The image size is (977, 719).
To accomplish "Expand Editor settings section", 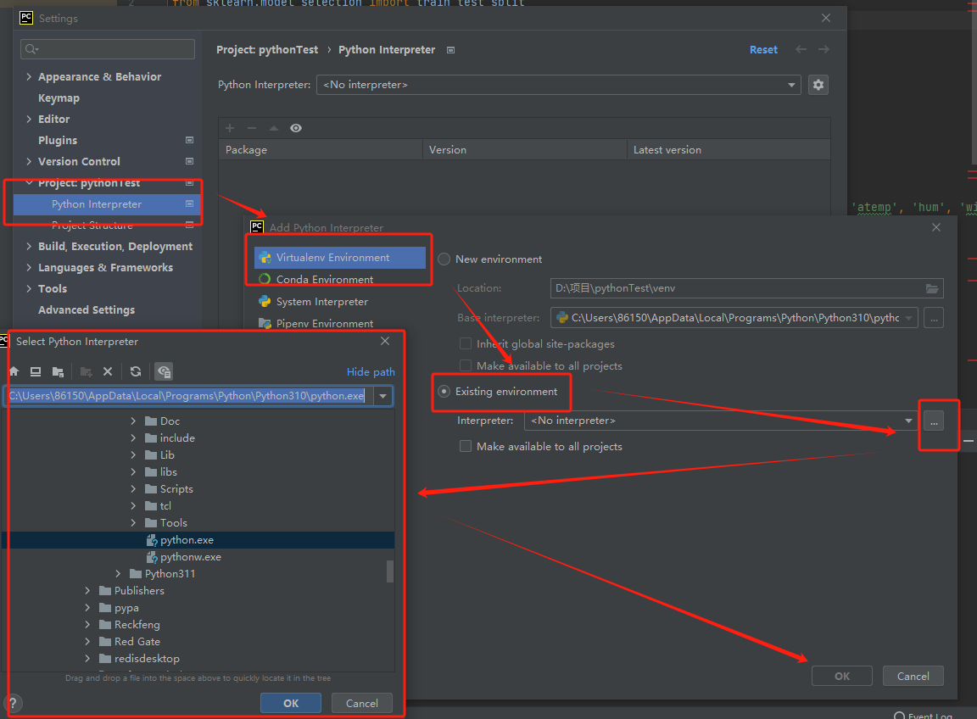I will 29,119.
